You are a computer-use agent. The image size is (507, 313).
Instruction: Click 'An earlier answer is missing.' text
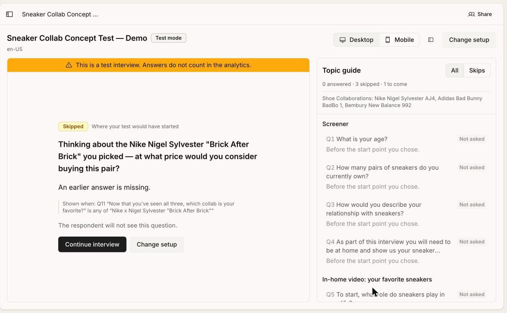click(104, 187)
